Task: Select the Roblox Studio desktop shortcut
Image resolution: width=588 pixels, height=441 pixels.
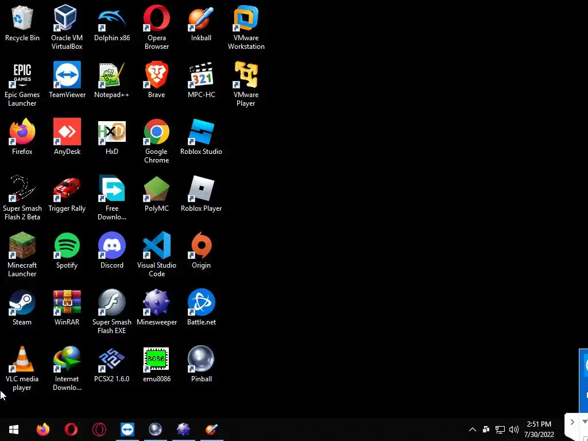Action: [x=202, y=137]
